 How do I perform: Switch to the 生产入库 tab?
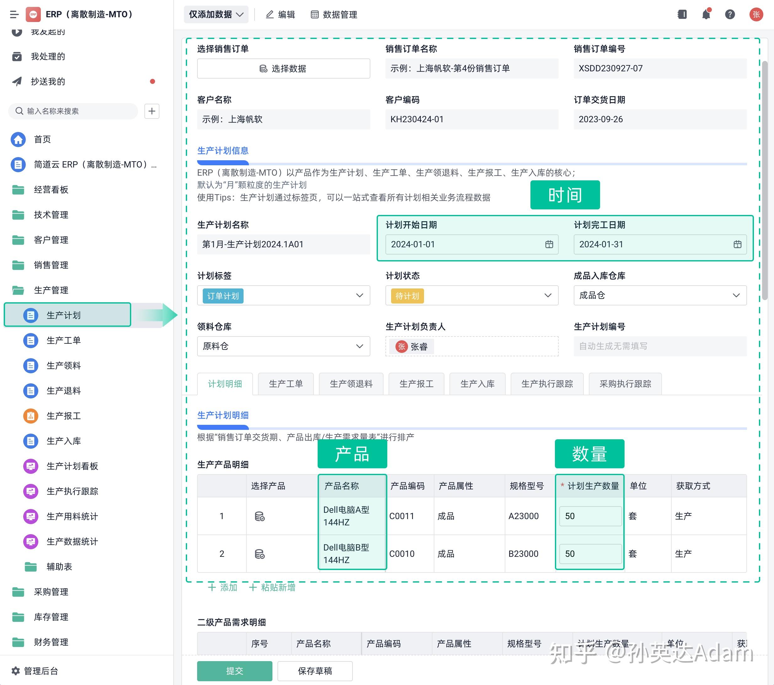pyautogui.click(x=477, y=384)
